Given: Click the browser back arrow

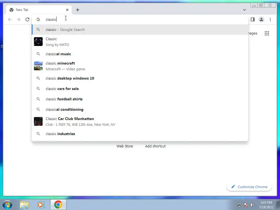Looking at the screenshot, I should 10,19.
